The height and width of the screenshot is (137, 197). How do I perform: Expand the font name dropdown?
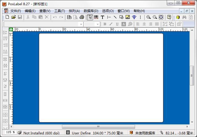point(81,24)
